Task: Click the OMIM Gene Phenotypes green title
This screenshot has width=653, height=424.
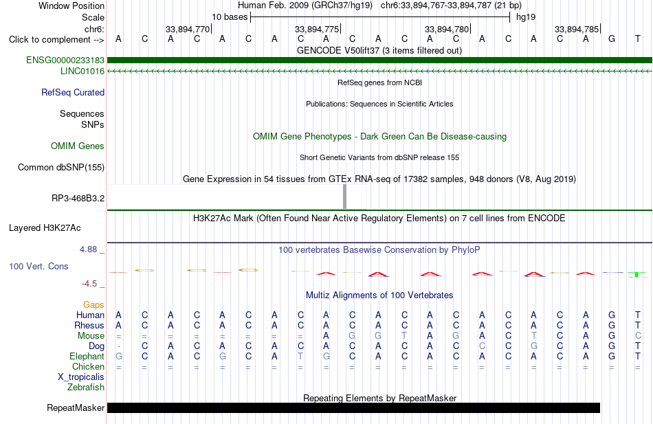Action: point(379,136)
